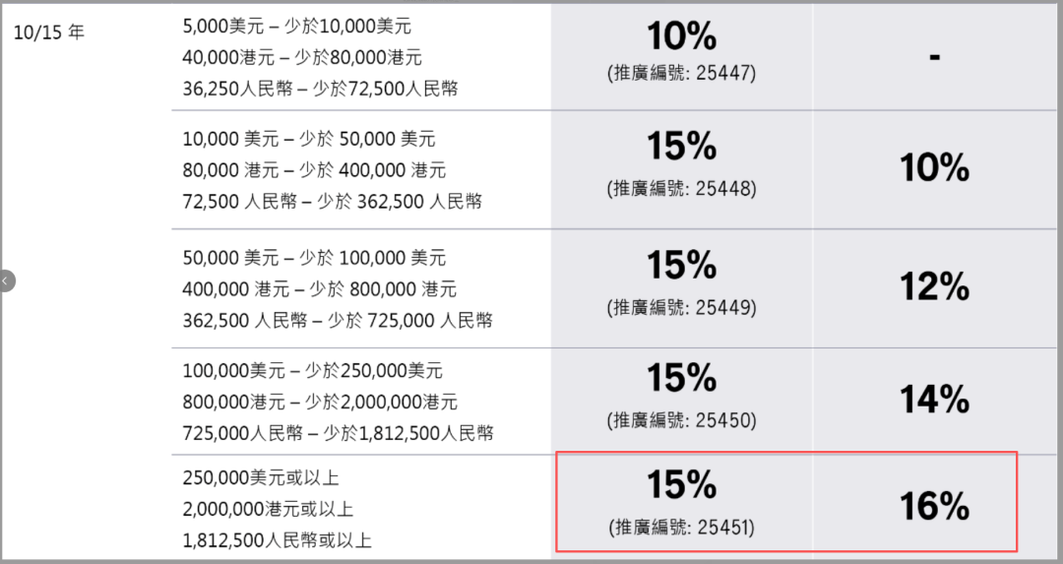Click the highlighted 16% discount value
This screenshot has height=564, width=1063.
[x=934, y=506]
